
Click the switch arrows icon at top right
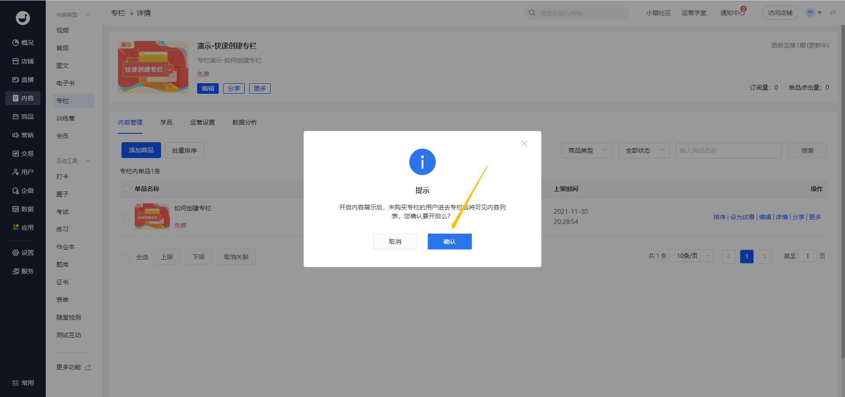click(833, 13)
